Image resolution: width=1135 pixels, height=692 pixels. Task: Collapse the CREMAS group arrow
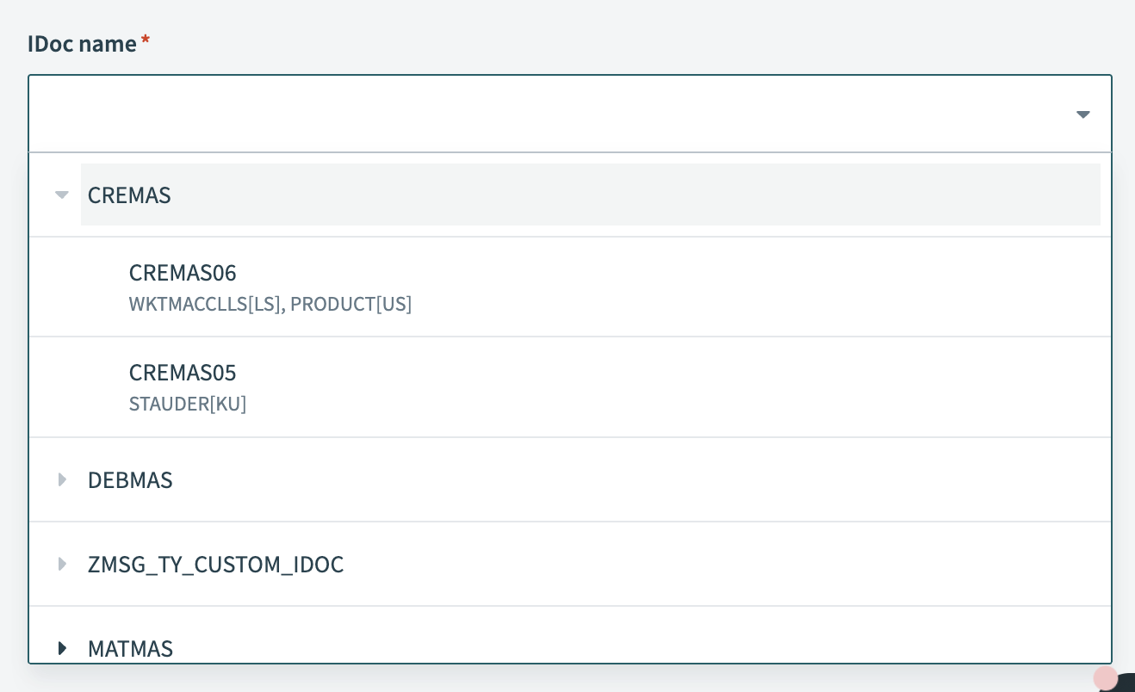point(61,195)
